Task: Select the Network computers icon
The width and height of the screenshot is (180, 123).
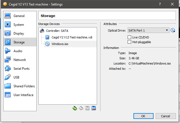Action: [x=7, y=60]
